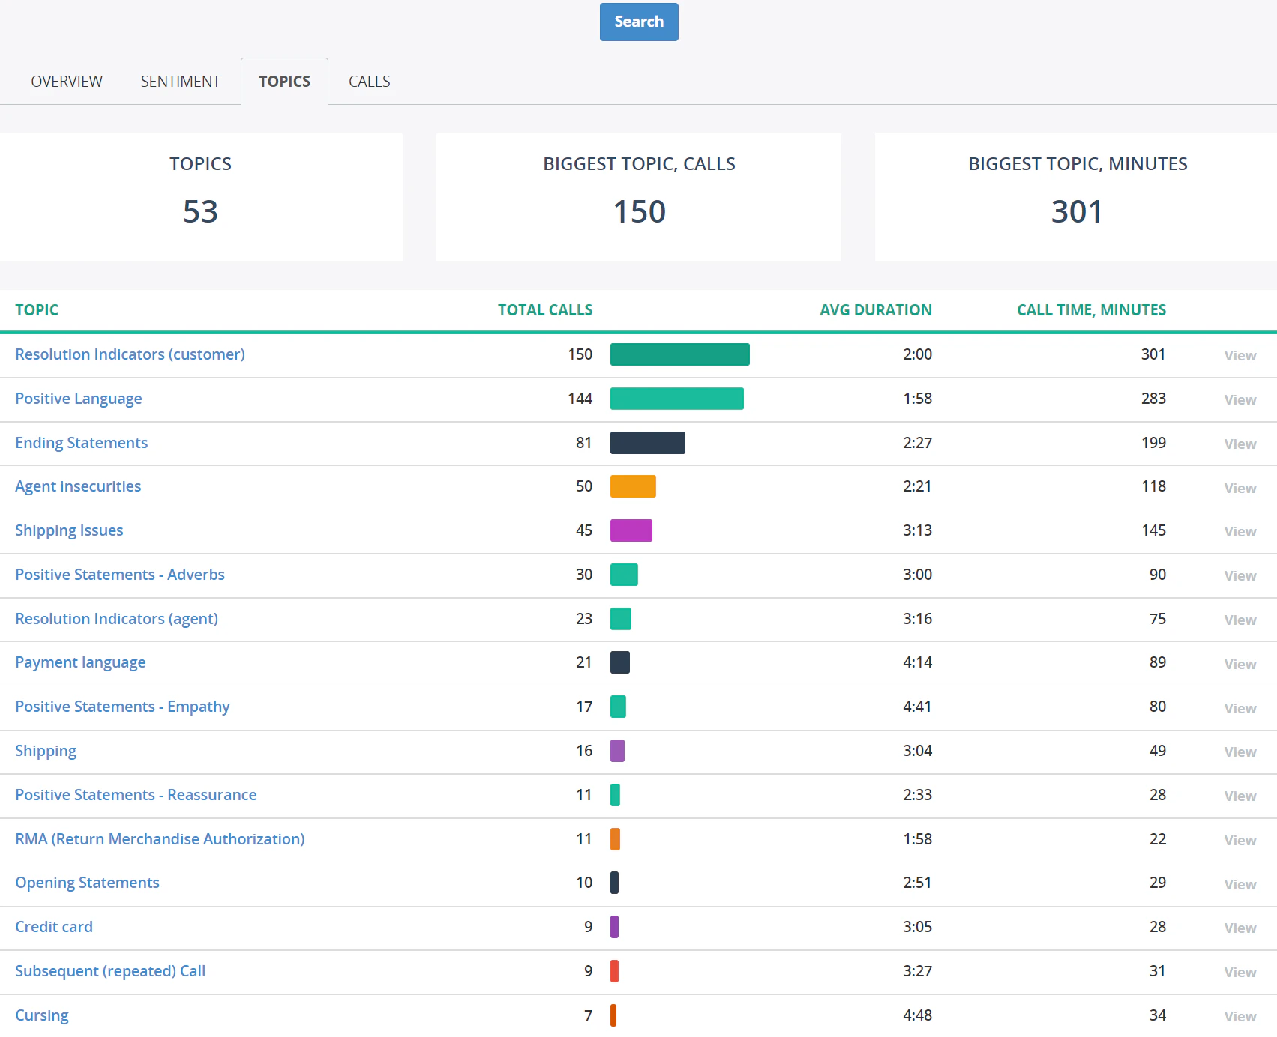
Task: Open the Payment language topic link
Action: pyautogui.click(x=80, y=662)
